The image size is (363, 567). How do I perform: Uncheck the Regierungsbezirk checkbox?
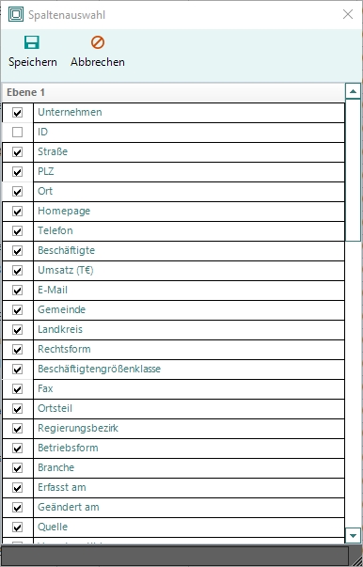[x=17, y=429]
